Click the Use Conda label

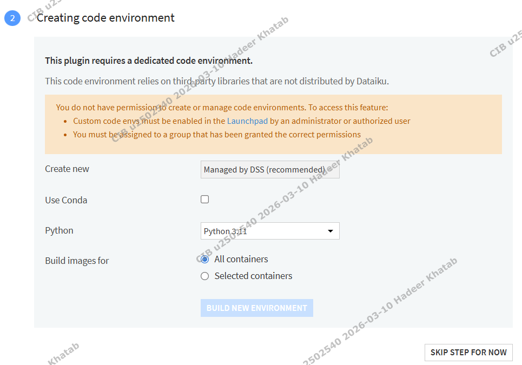(66, 200)
